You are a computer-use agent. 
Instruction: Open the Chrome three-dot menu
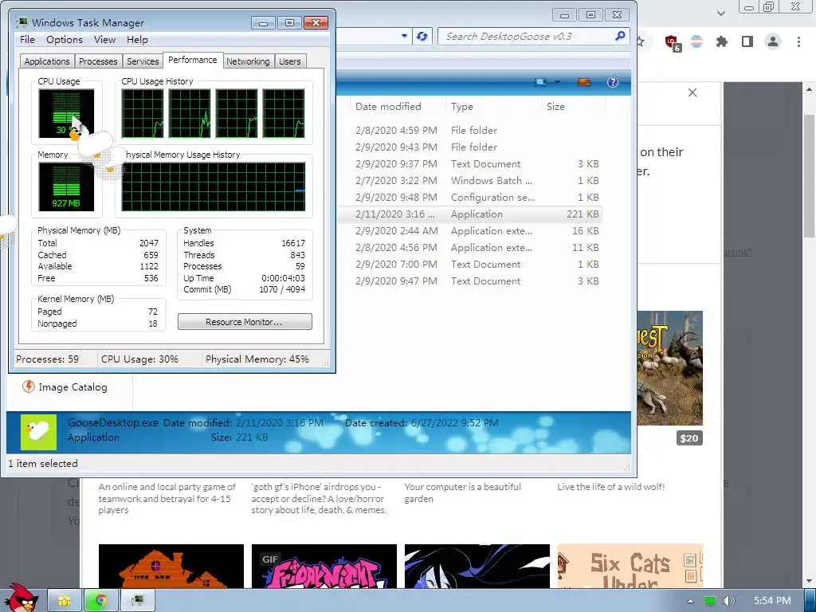tap(798, 41)
